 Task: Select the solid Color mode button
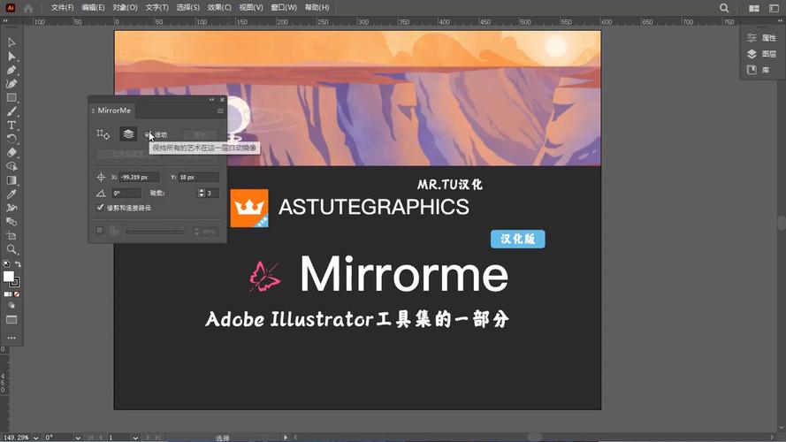(x=6, y=294)
